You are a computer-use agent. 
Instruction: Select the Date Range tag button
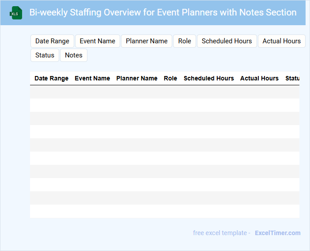pyautogui.click(x=52, y=41)
